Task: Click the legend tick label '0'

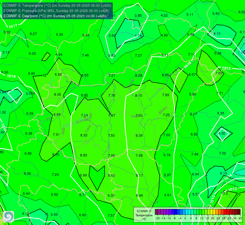Action: 185,218
